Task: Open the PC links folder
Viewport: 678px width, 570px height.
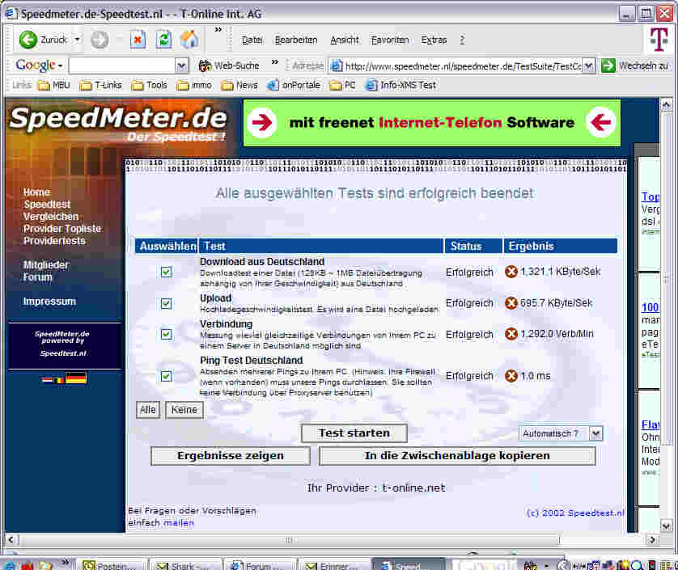Action: (x=342, y=85)
